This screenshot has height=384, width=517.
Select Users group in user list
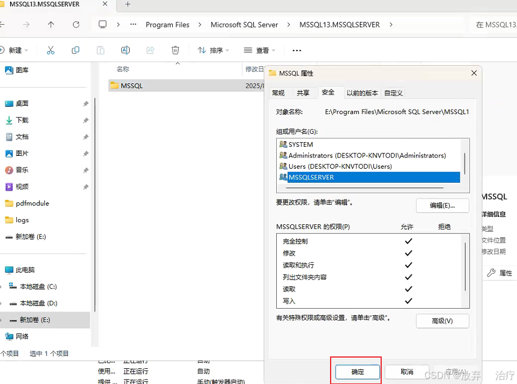point(369,166)
